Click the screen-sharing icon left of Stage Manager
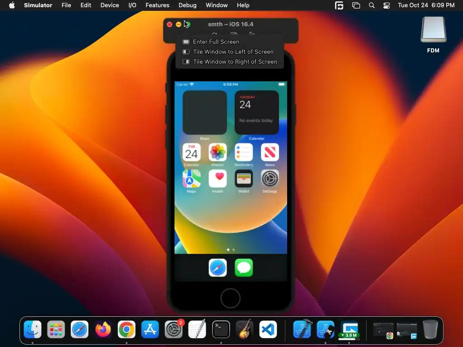The height and width of the screenshot is (347, 463). tap(339, 5)
